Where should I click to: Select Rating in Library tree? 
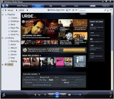click(x=13, y=61)
